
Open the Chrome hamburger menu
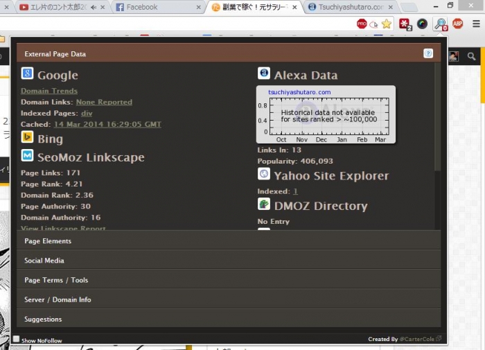(x=477, y=24)
